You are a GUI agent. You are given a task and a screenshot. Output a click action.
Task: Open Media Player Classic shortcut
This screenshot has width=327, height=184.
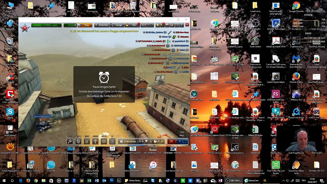214,60
